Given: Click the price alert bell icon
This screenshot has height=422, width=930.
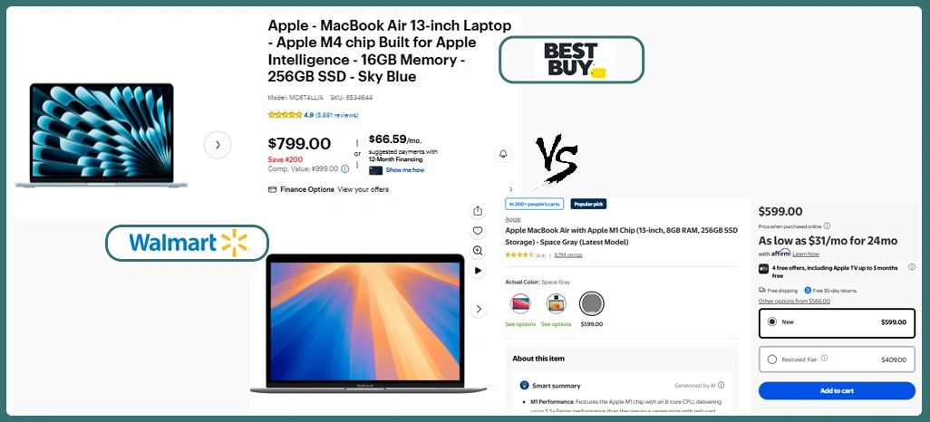Looking at the screenshot, I should [503, 154].
